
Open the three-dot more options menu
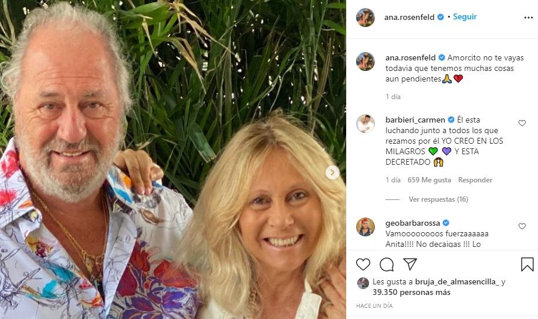pos(529,18)
